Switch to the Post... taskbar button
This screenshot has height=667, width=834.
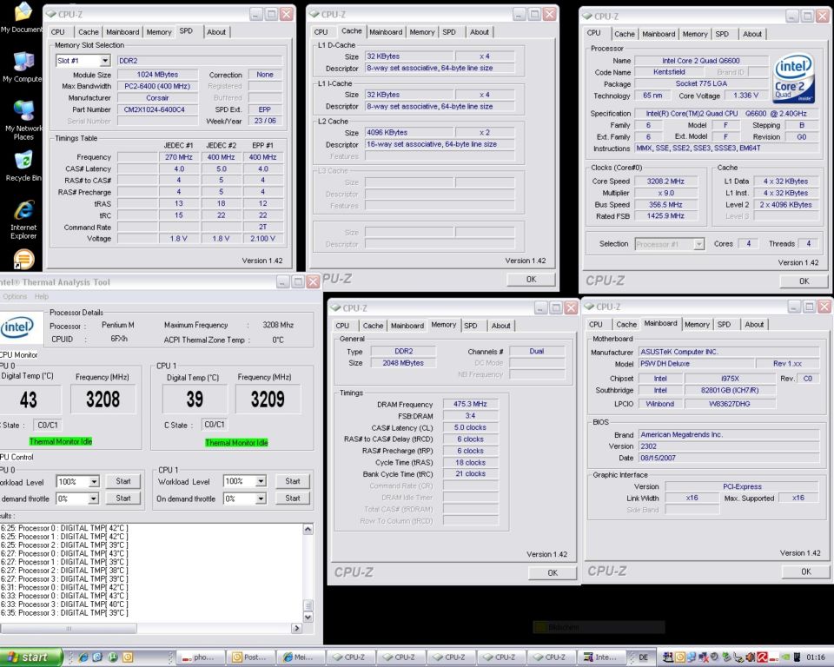[x=250, y=657]
